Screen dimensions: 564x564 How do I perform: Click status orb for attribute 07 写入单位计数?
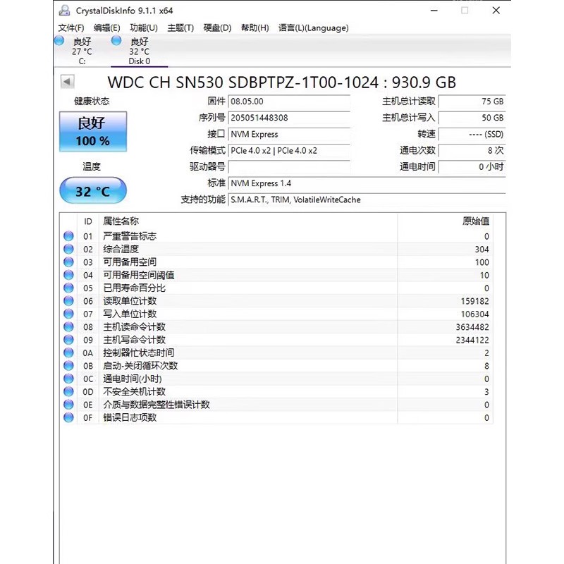point(68,314)
